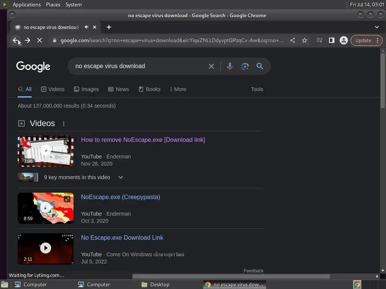Open site info via the padlock icon
Screen dimensions: 386x289
[55, 40]
